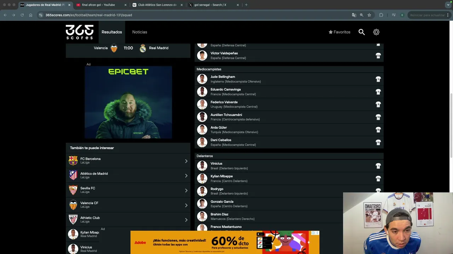Open Aurélien Tchouaméni's player page
The width and height of the screenshot is (453, 254).
pyautogui.click(x=289, y=117)
